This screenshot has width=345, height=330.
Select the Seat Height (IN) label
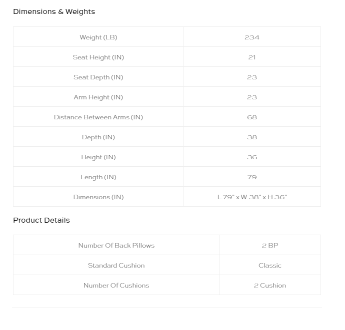[x=98, y=57]
